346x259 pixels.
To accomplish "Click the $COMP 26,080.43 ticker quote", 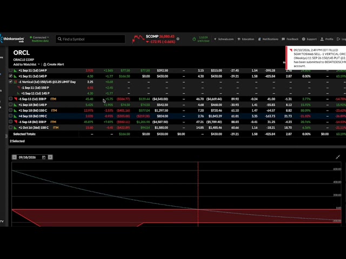I will coord(160,37).
